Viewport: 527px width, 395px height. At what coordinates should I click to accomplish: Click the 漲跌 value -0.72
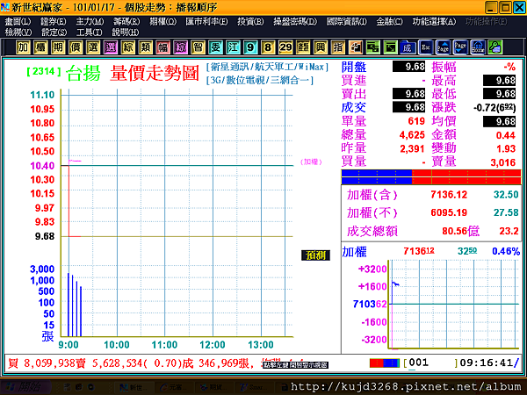tap(494, 108)
